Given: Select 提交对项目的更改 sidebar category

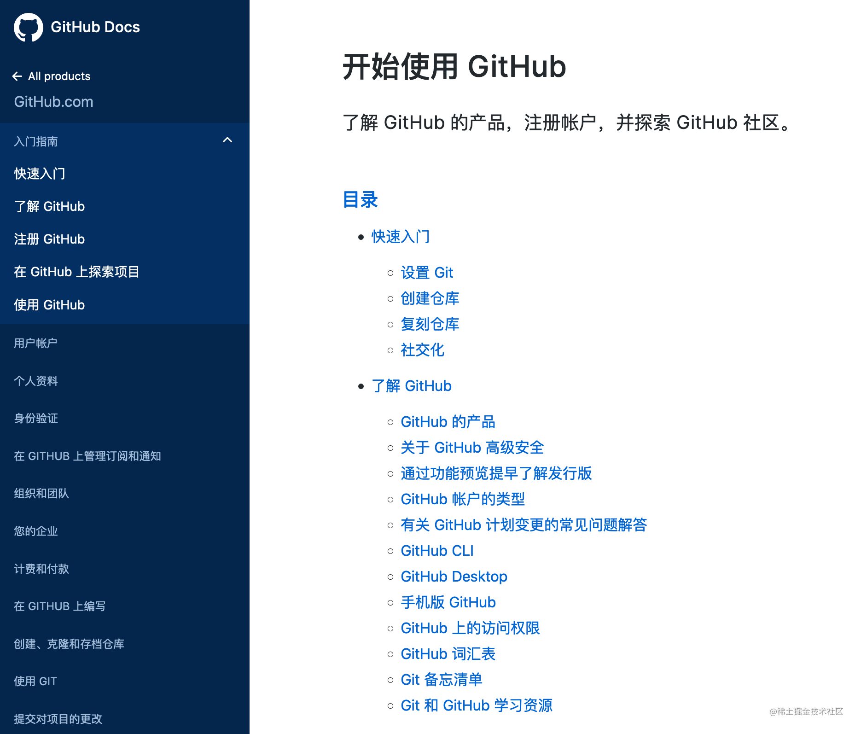Looking at the screenshot, I should coord(58,719).
